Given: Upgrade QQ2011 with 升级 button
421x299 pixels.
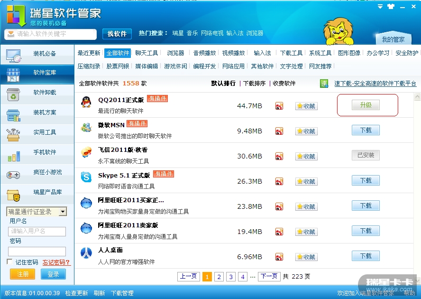Looking at the screenshot, I should [x=366, y=105].
